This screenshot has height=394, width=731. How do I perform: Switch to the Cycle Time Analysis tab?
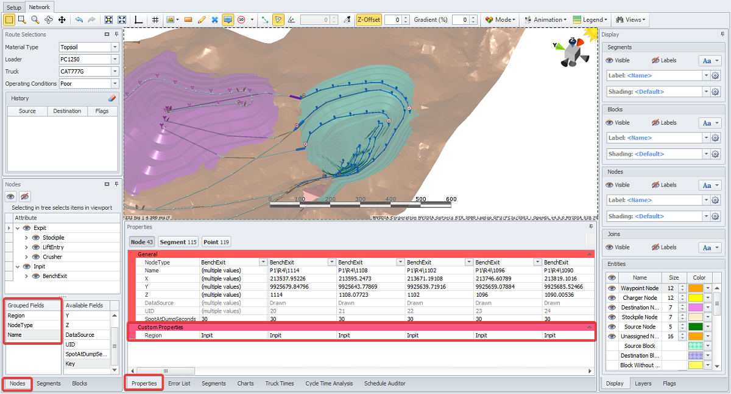pos(328,384)
